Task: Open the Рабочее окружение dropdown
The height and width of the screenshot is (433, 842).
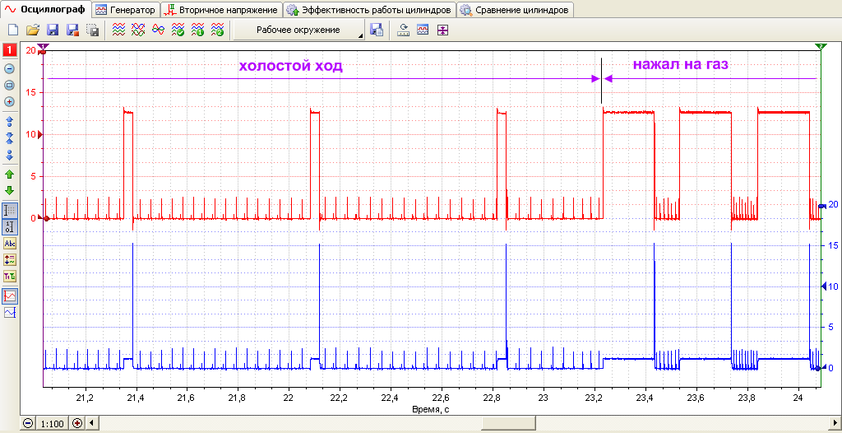Action: click(298, 30)
